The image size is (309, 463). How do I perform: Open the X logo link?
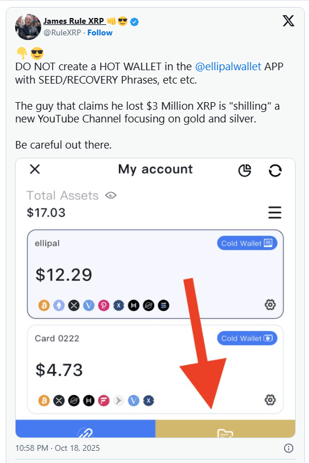coord(288,21)
